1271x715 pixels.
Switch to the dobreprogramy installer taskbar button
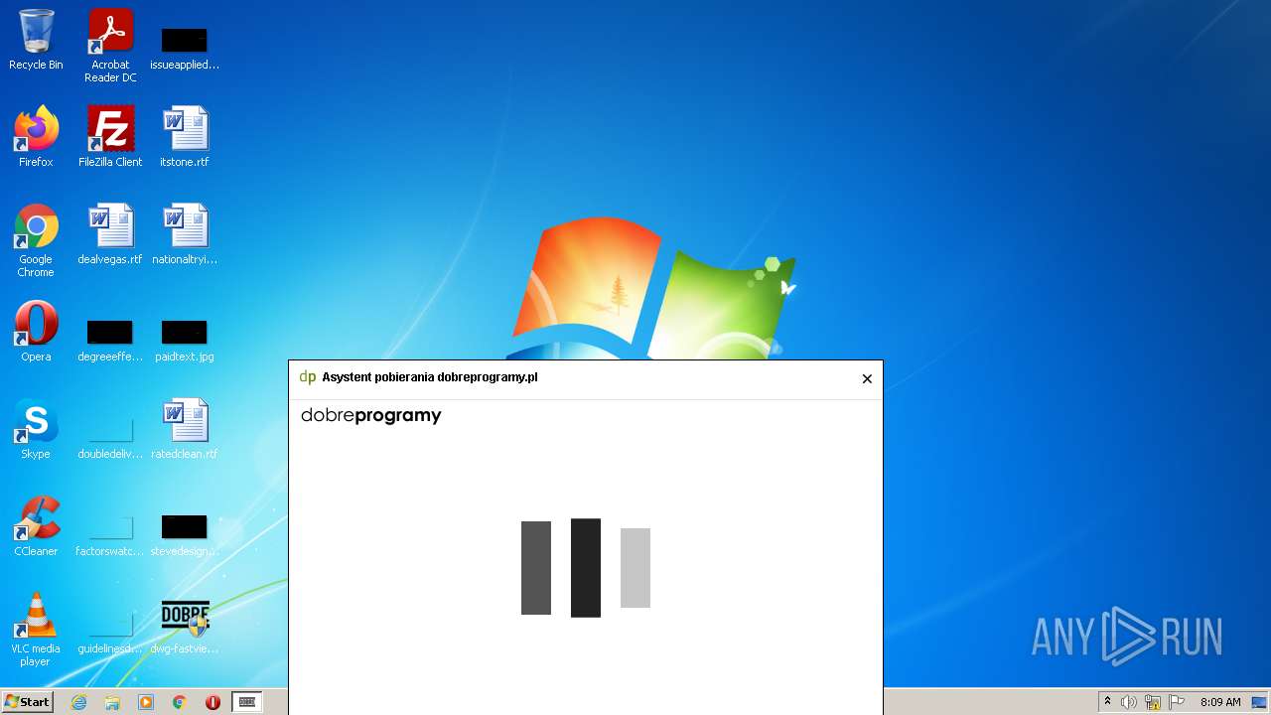pyautogui.click(x=247, y=702)
